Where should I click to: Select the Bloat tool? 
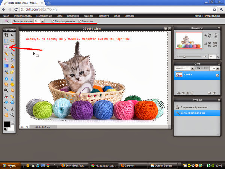6,102
